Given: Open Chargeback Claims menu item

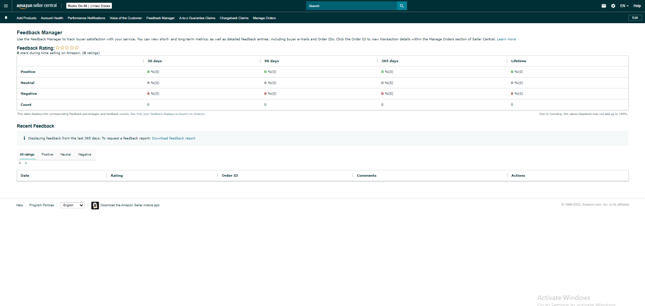Looking at the screenshot, I should click(x=234, y=18).
